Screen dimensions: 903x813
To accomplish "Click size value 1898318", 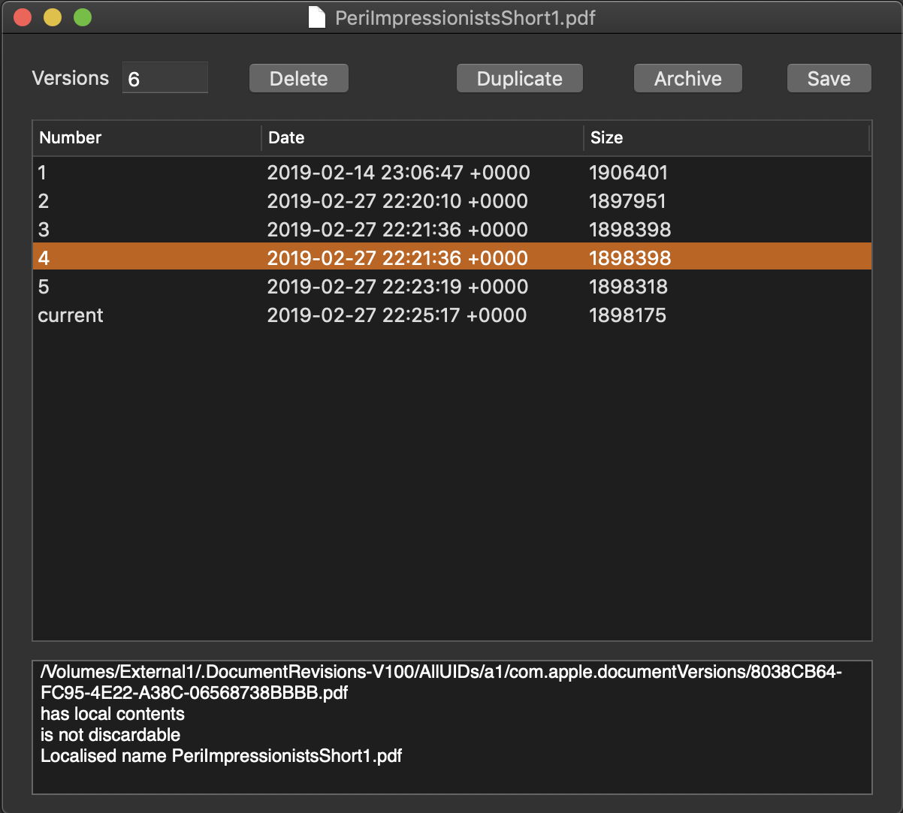I will click(629, 287).
